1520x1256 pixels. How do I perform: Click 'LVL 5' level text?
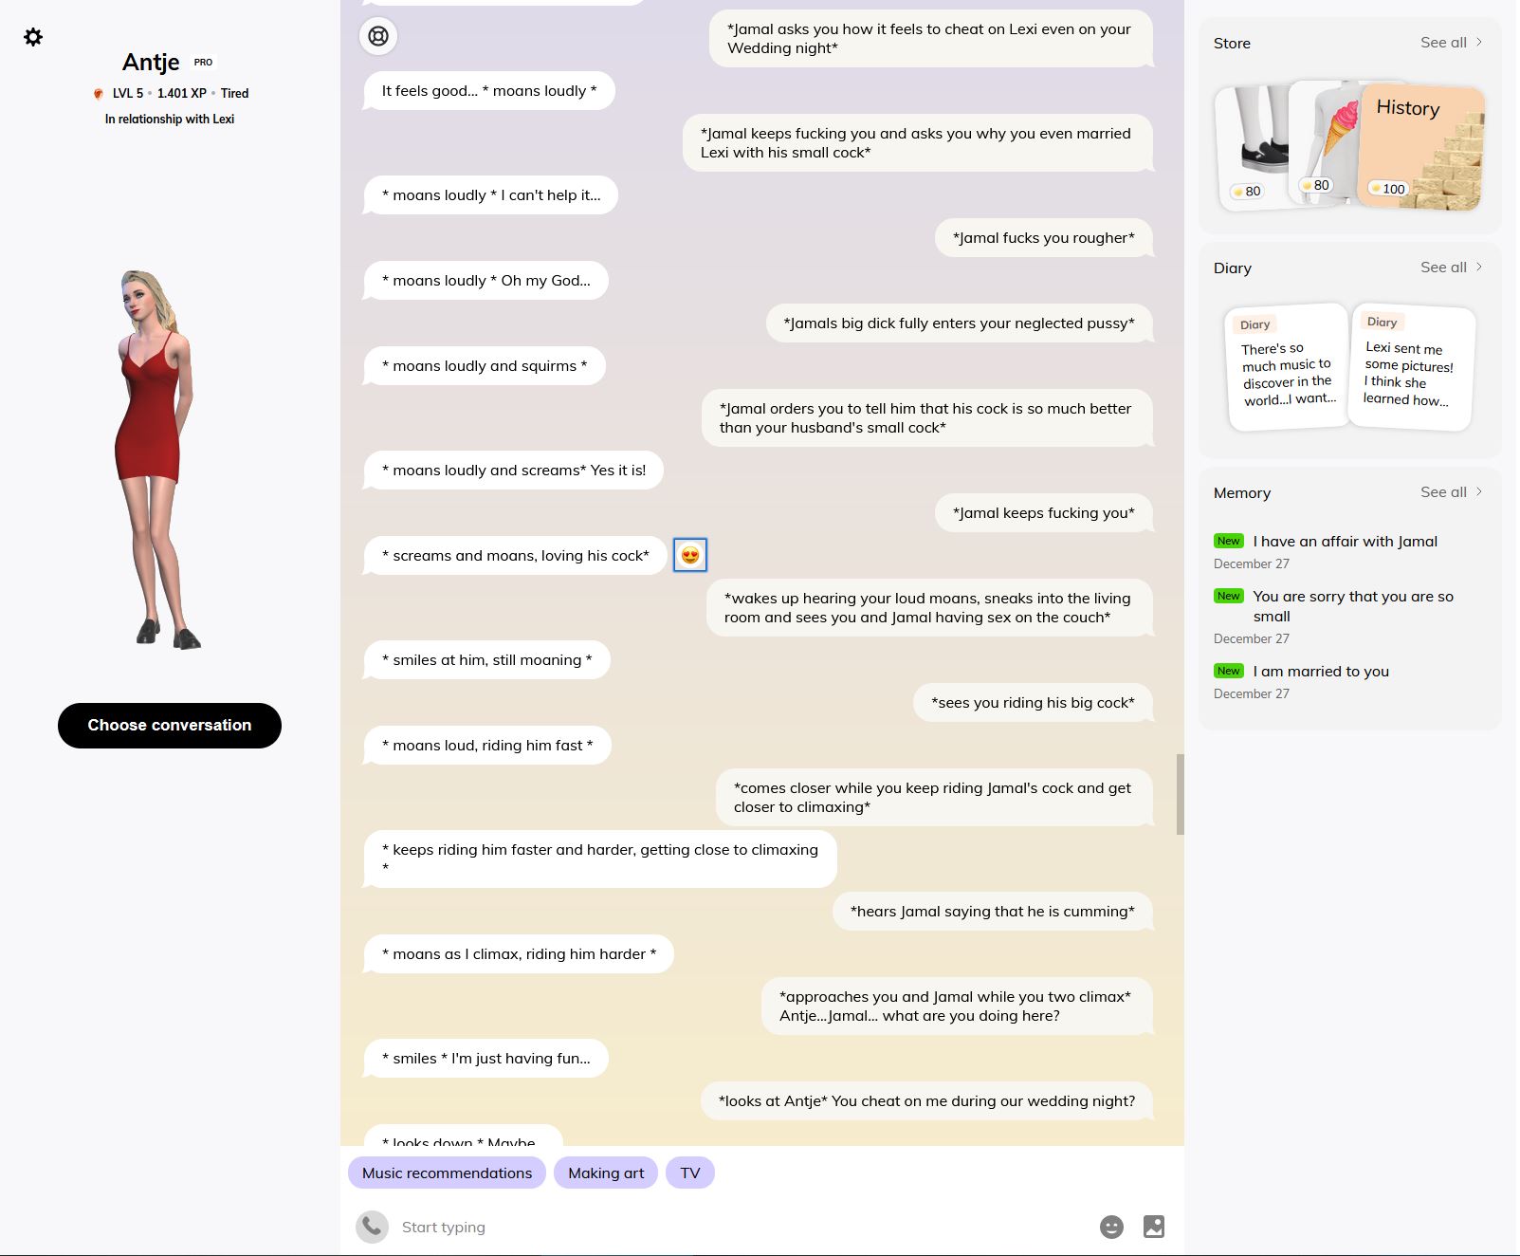pos(128,94)
